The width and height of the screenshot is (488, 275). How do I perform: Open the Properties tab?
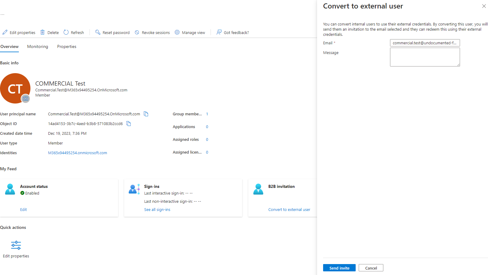67,46
